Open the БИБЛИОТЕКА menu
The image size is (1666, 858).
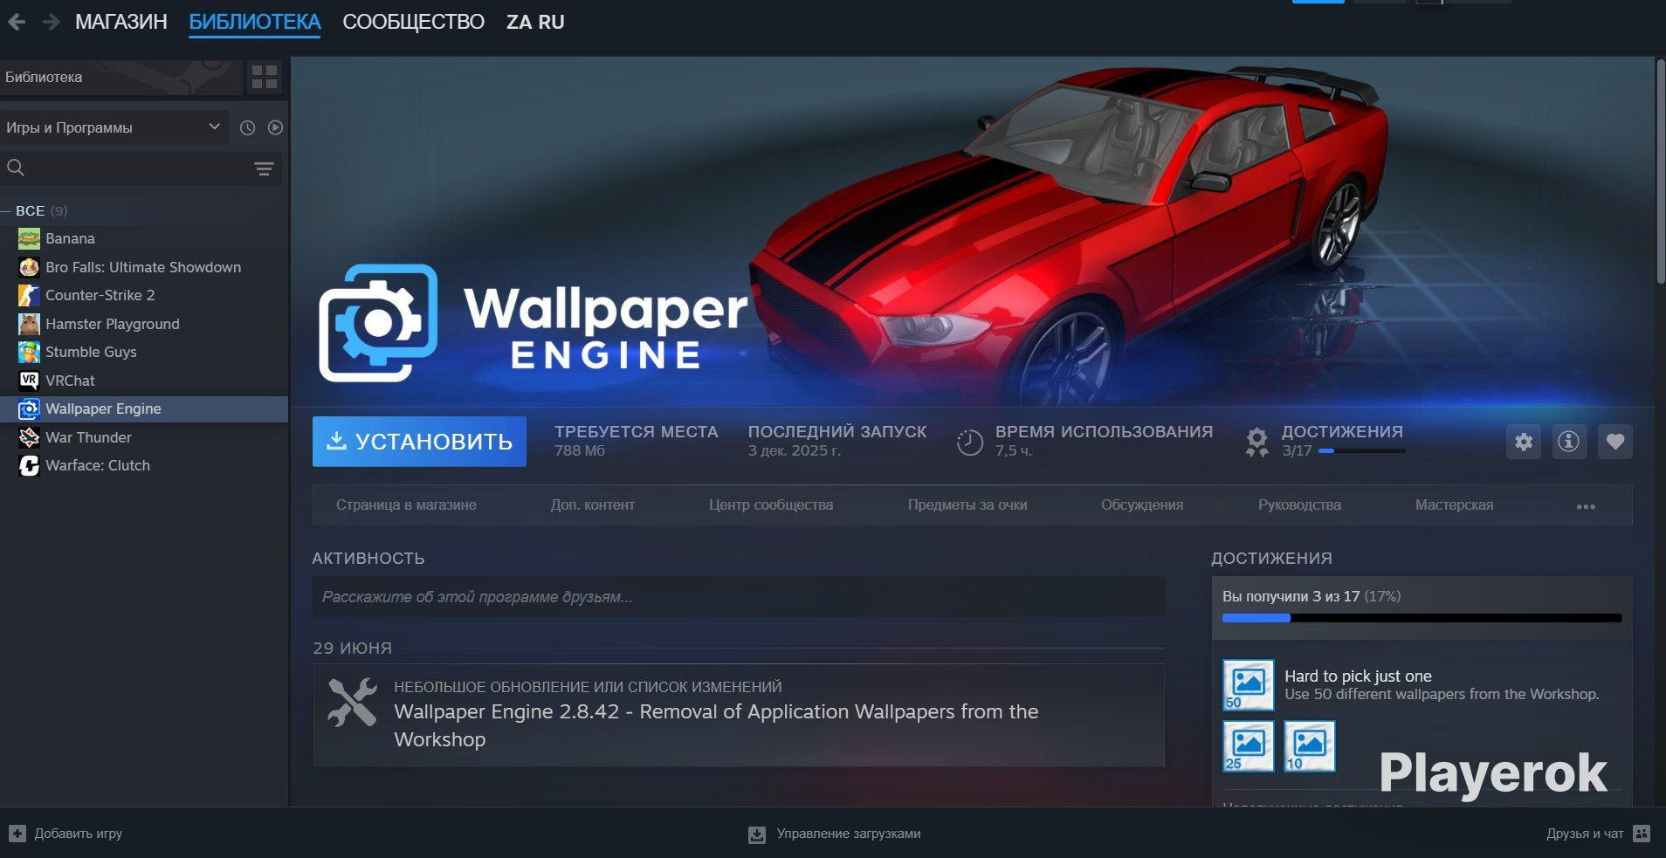click(x=255, y=22)
